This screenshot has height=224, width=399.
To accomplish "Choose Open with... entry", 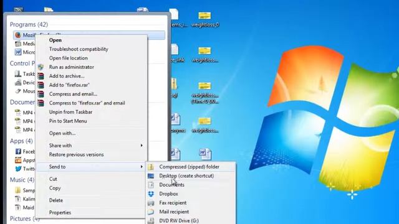I will click(62, 133).
